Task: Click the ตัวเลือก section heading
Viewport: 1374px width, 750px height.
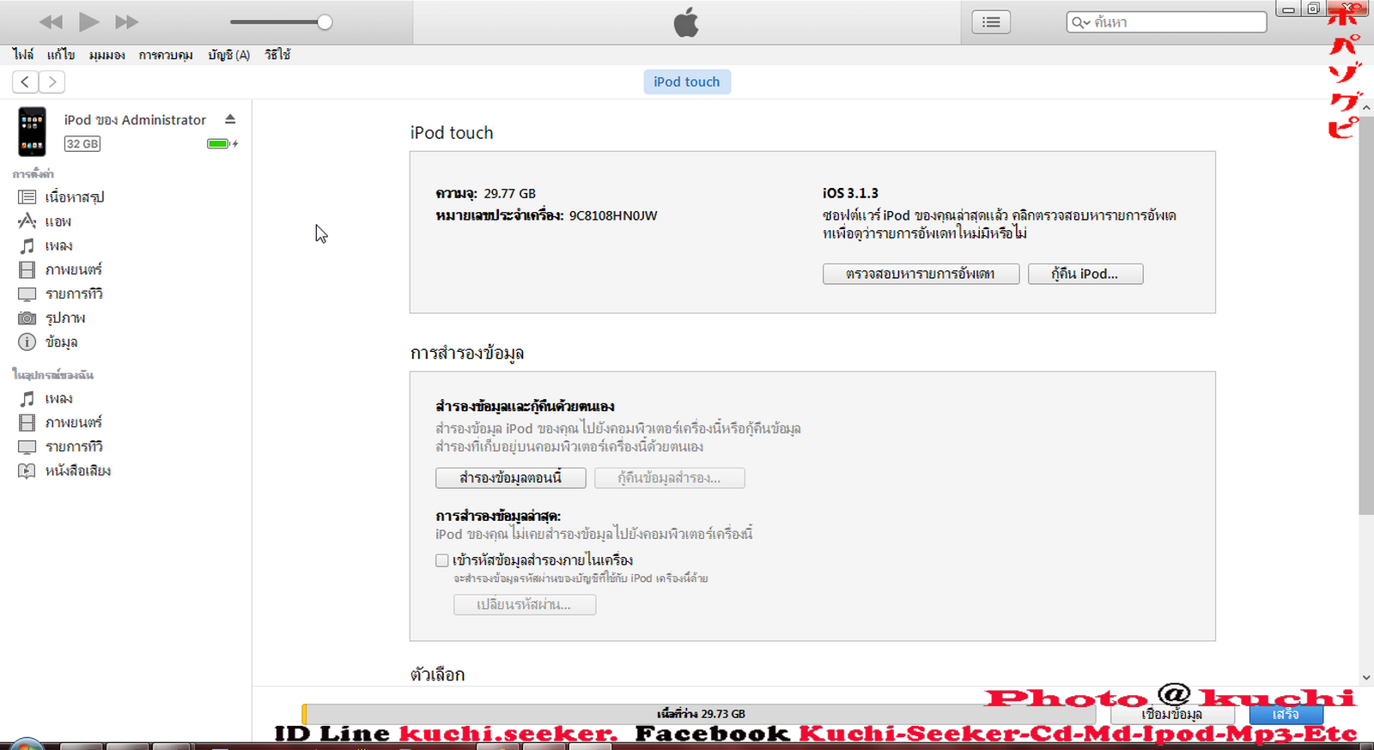Action: point(438,674)
